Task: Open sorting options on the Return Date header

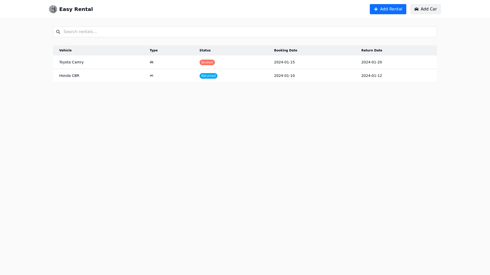Action: (x=372, y=50)
